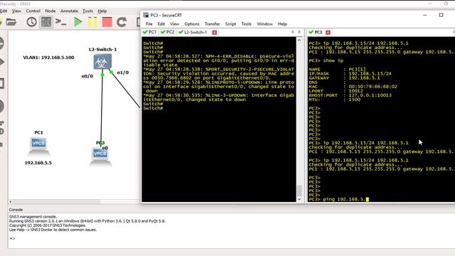Stop all nodes with red square button
The image size is (455, 256).
click(107, 22)
